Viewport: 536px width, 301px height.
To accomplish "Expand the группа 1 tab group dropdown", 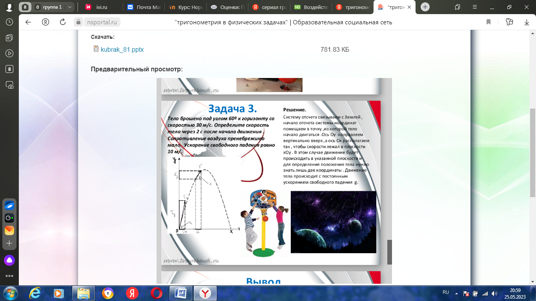I will click(x=70, y=7).
